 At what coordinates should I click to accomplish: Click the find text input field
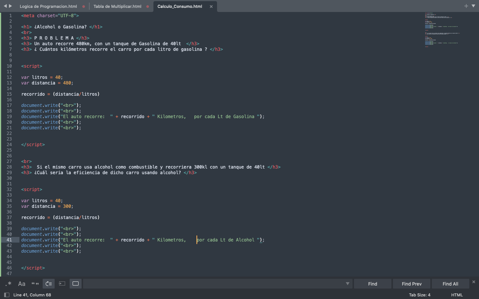tap(213, 284)
